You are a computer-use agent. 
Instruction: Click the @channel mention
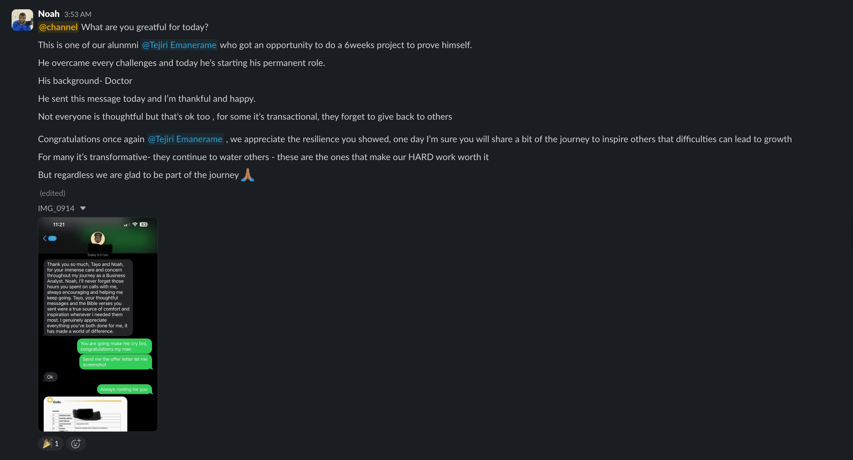58,27
